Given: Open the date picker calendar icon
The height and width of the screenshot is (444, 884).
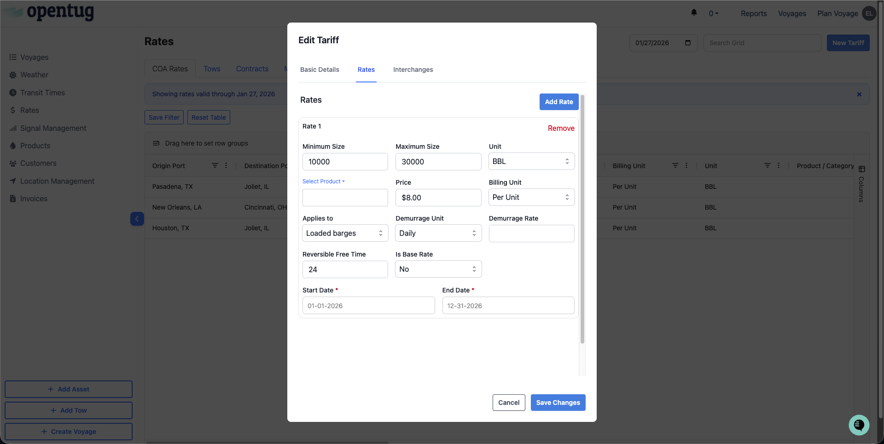Looking at the screenshot, I should coord(688,43).
